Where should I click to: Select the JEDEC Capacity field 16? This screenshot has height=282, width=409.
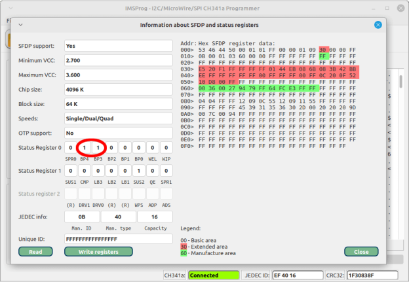(155, 217)
